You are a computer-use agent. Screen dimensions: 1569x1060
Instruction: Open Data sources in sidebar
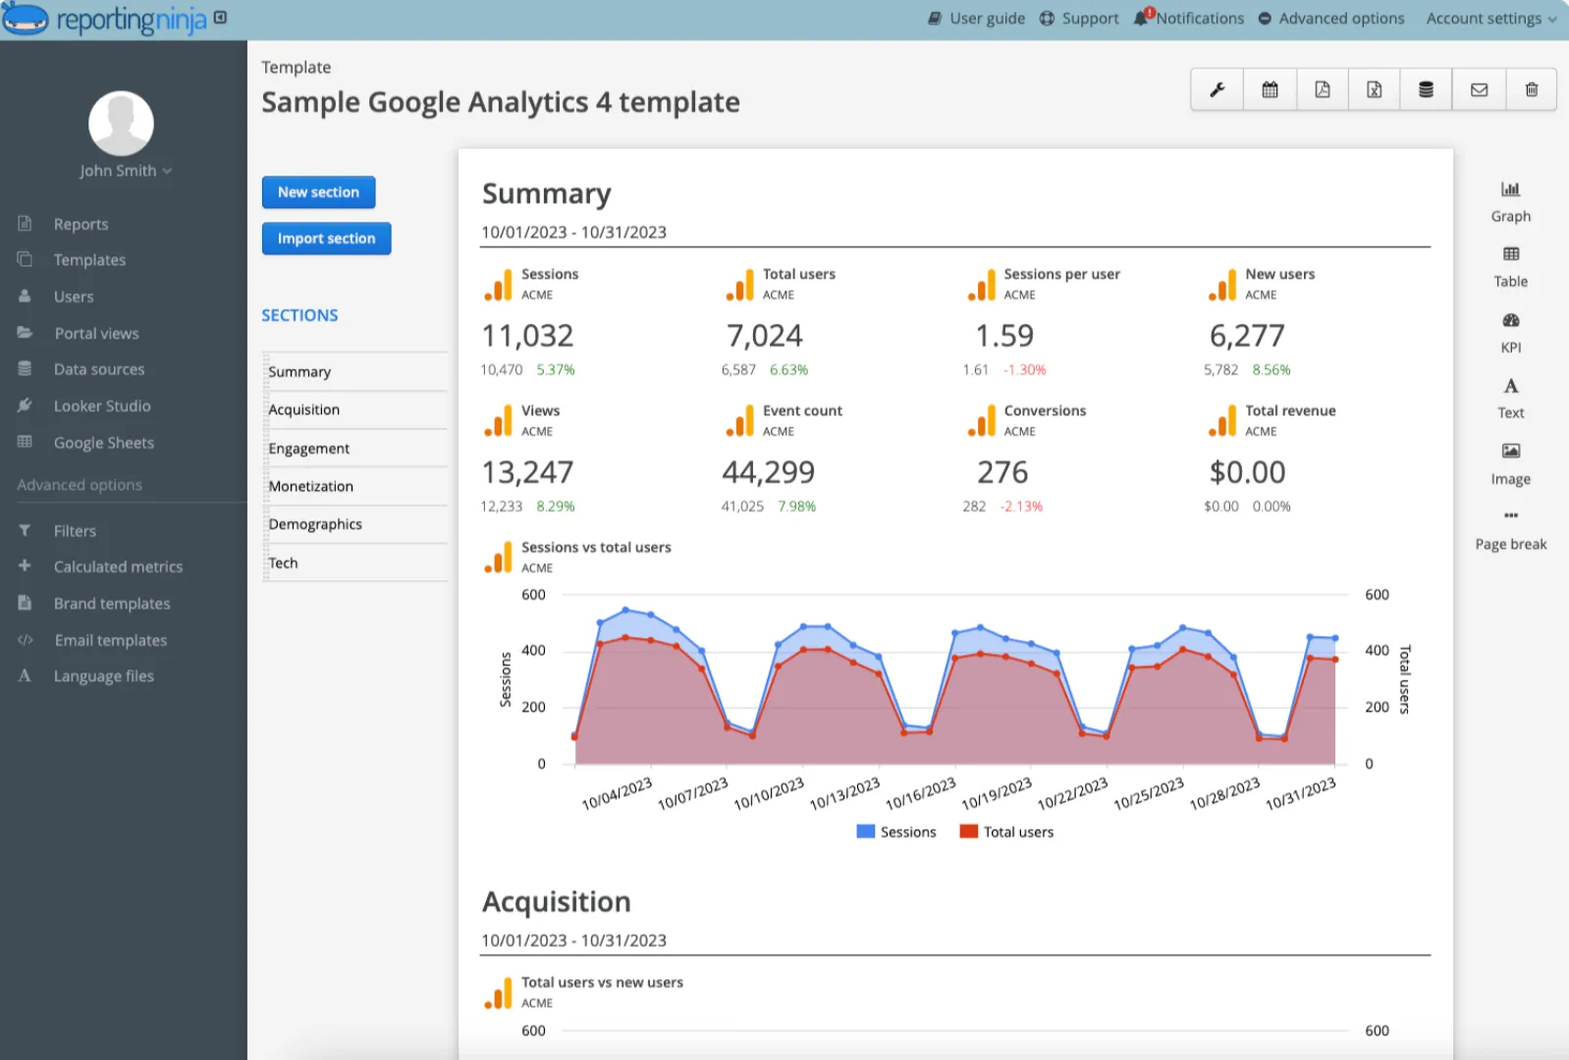(99, 370)
